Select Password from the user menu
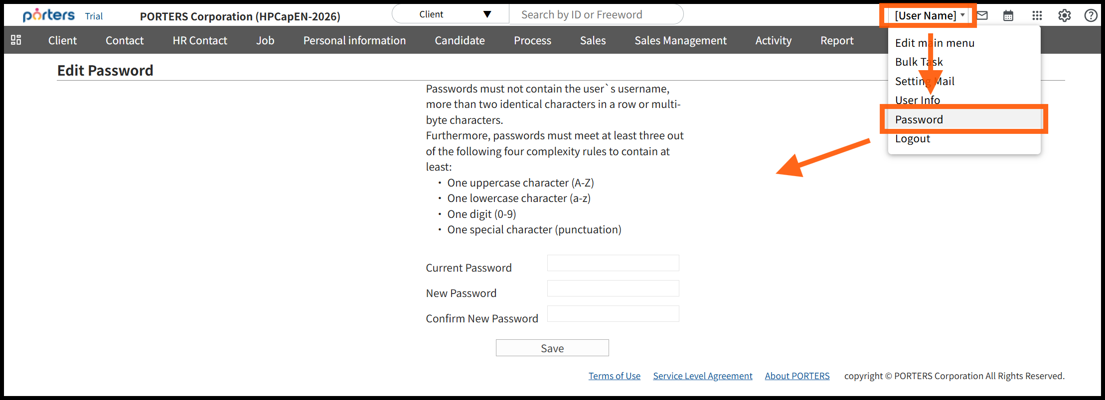The image size is (1105, 400). point(919,119)
